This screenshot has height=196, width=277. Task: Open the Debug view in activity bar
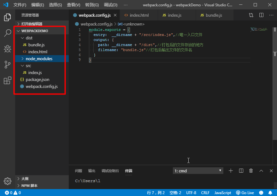tap(8, 49)
